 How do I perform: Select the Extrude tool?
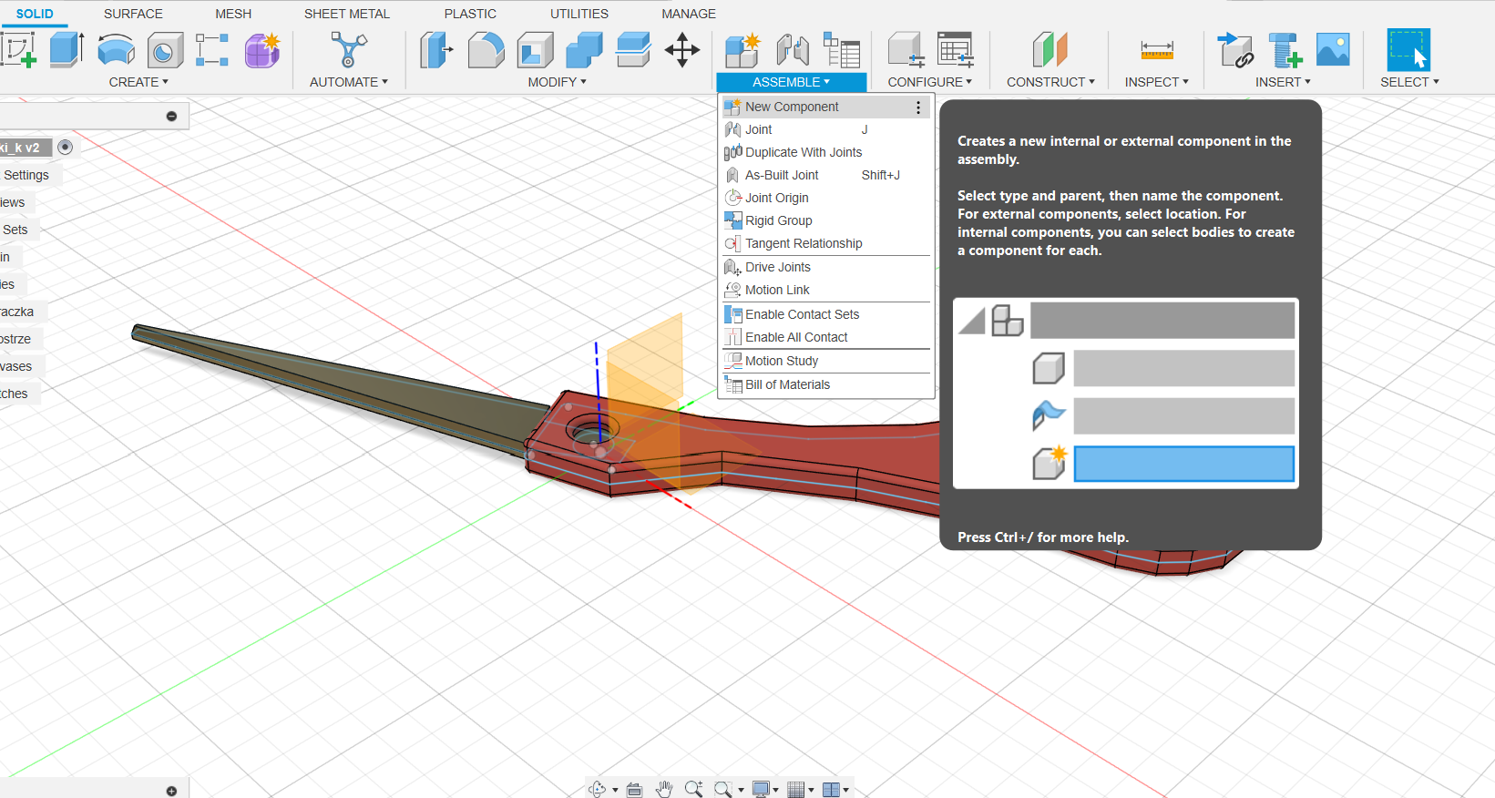pos(67,50)
